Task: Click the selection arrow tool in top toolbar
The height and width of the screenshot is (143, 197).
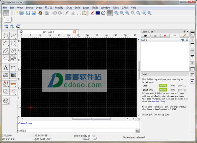Action: pyautogui.click(x=6, y=13)
